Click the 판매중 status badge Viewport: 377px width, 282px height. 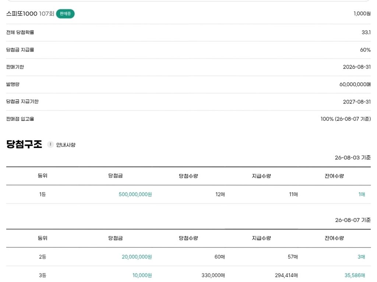65,14
